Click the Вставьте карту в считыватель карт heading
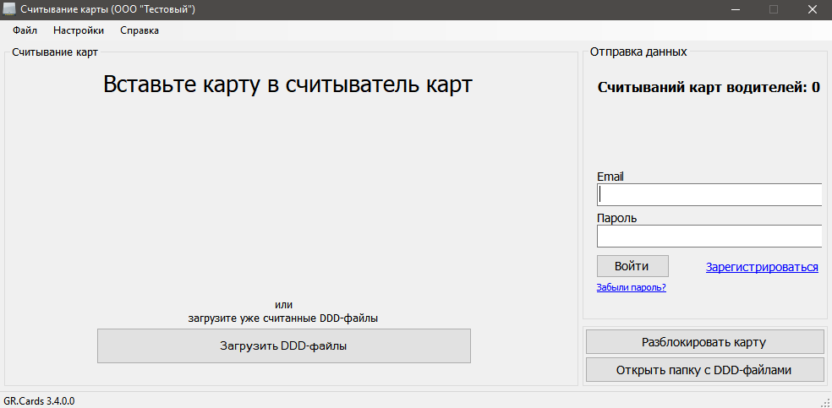The width and height of the screenshot is (832, 408). pos(287,84)
